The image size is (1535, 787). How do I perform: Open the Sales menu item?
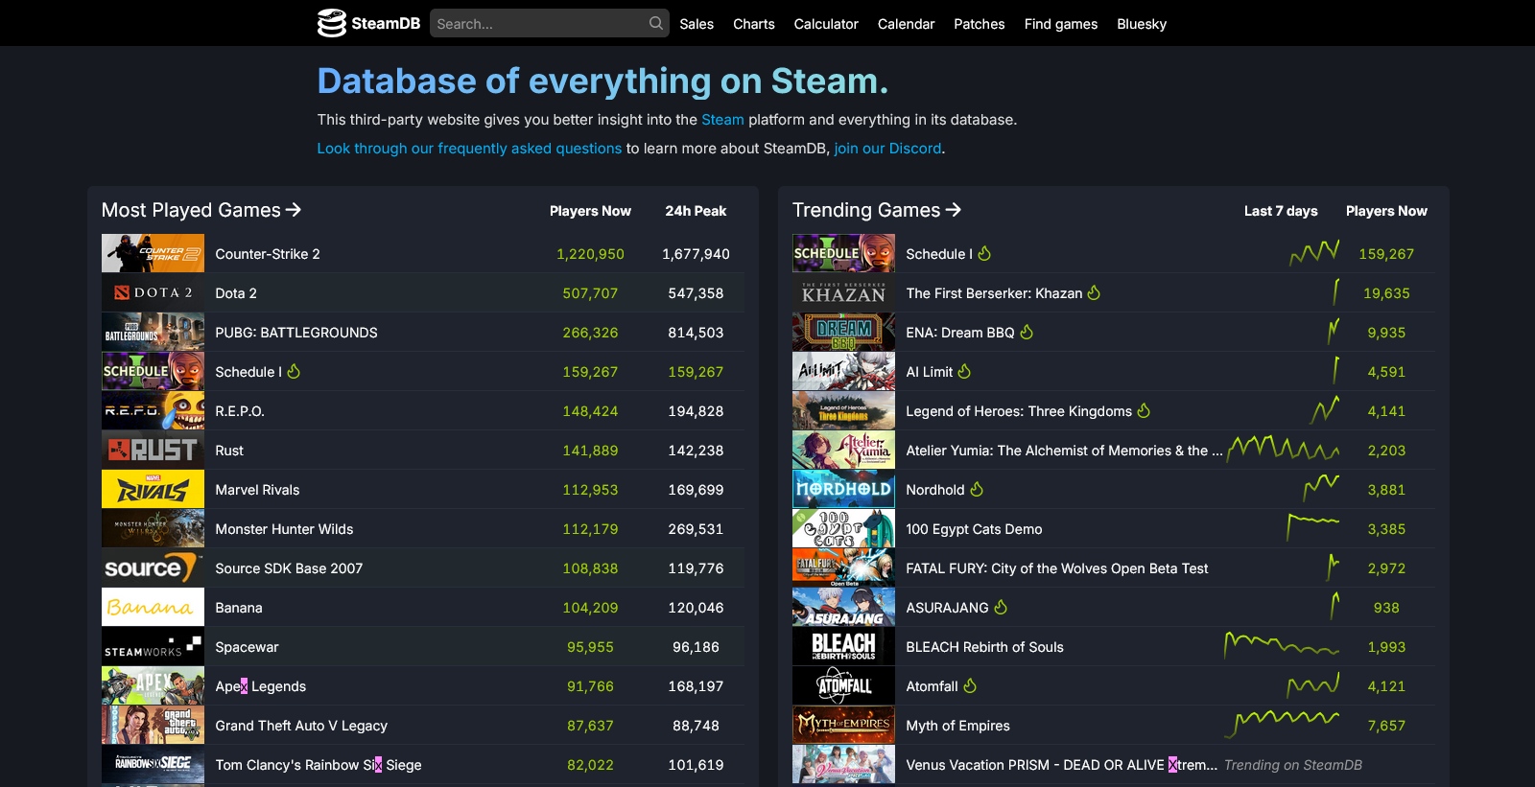pos(697,24)
